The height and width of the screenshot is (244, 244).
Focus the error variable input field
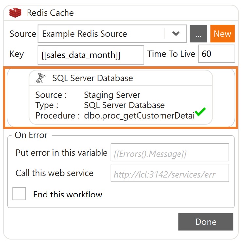[x=170, y=153]
